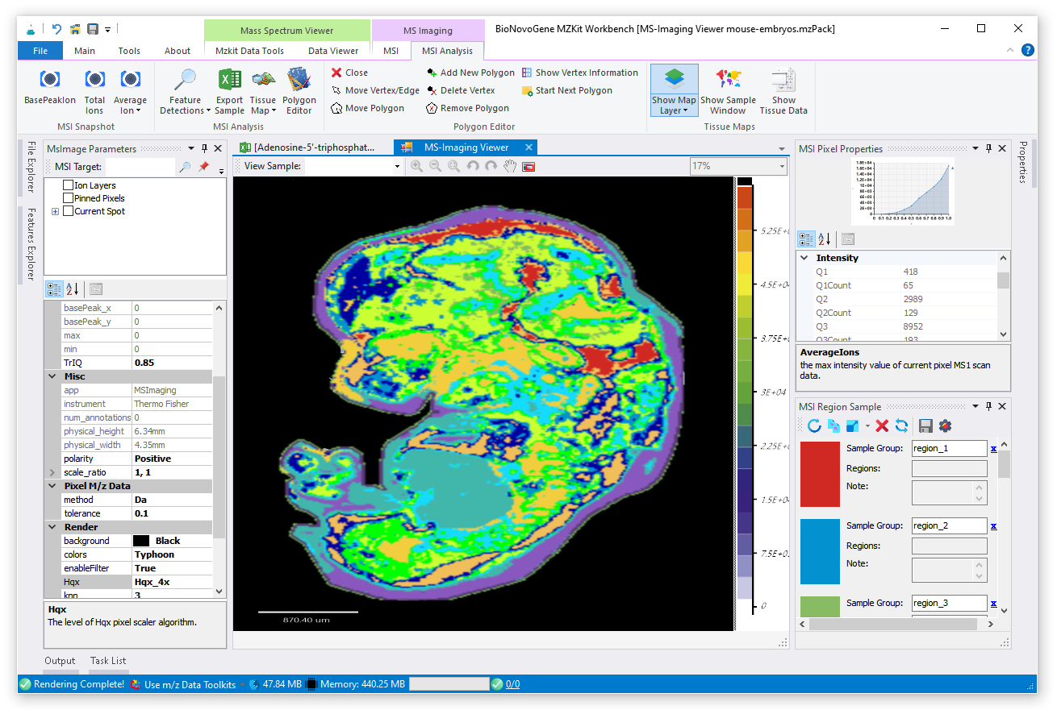
Task: Open the File menu tab
Action: click(x=40, y=51)
